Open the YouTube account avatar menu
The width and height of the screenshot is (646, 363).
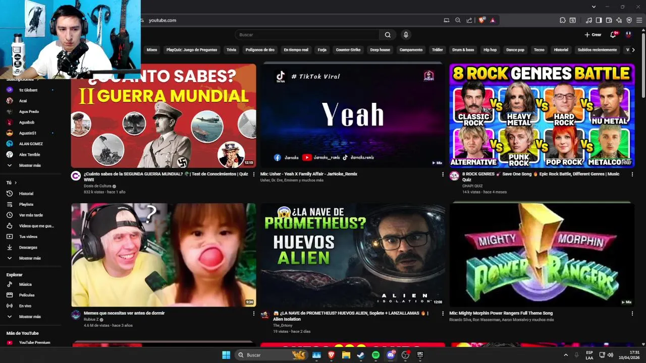point(628,35)
